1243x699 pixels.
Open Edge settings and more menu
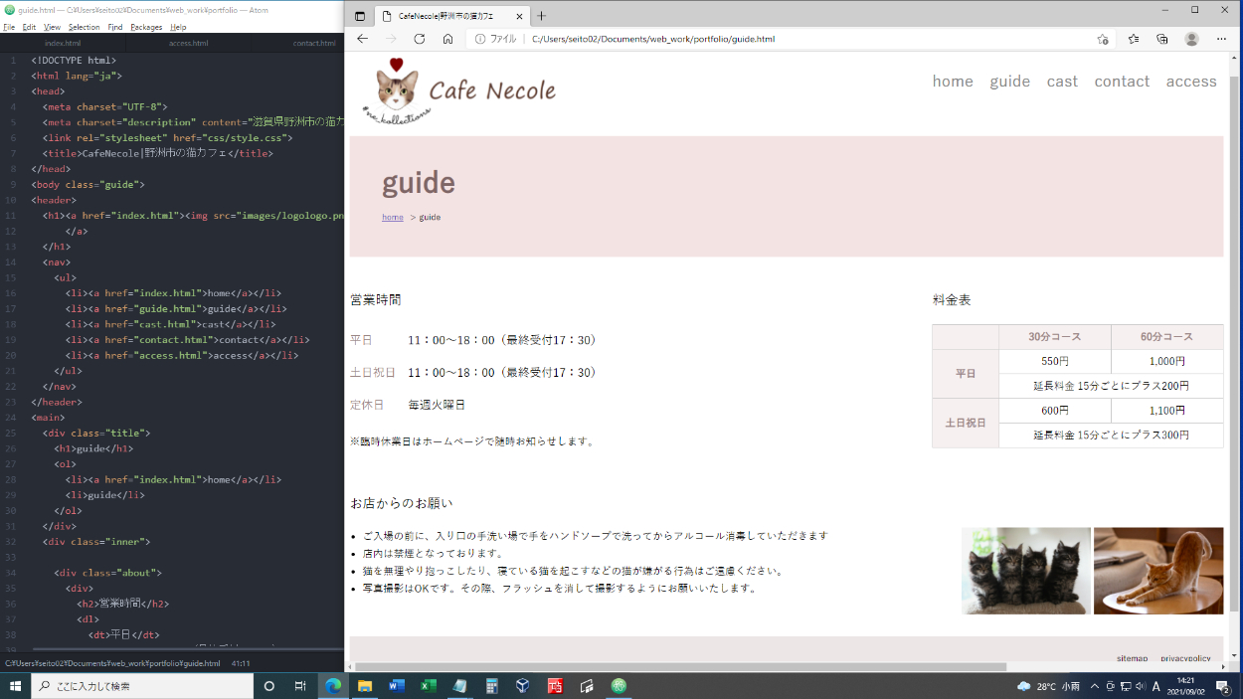click(x=1222, y=39)
